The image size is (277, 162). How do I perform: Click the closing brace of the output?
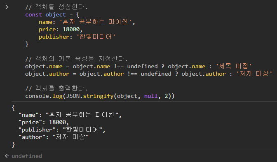pos(13,145)
